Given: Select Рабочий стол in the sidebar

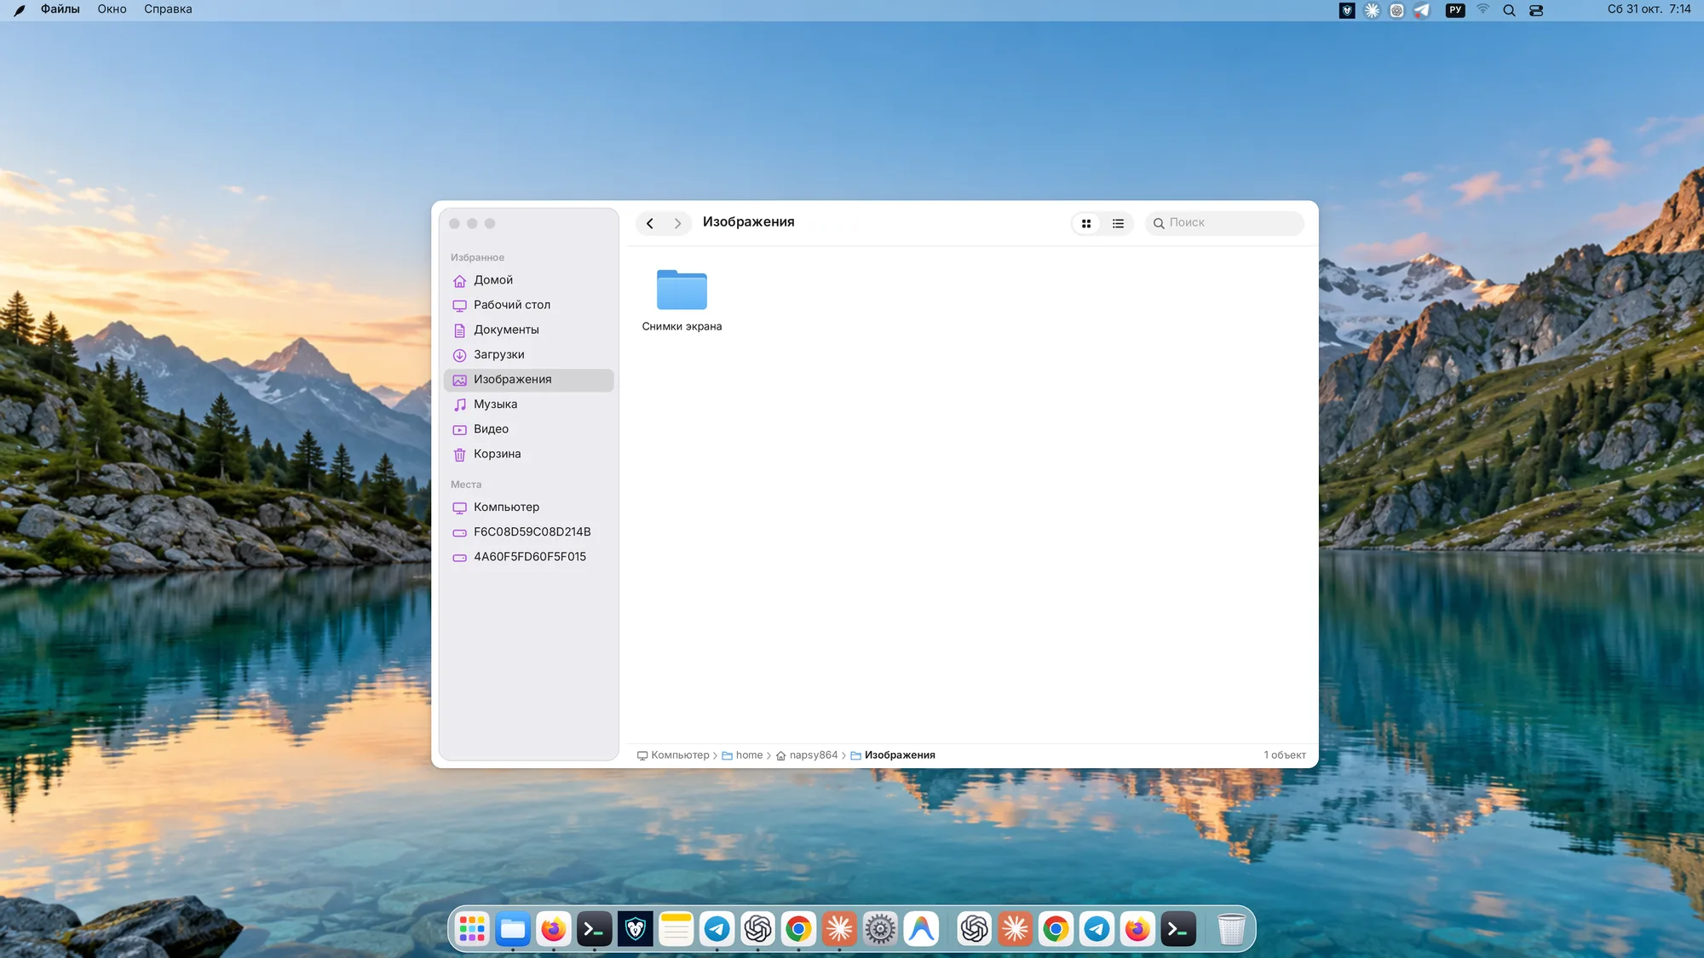Looking at the screenshot, I should tap(528, 305).
